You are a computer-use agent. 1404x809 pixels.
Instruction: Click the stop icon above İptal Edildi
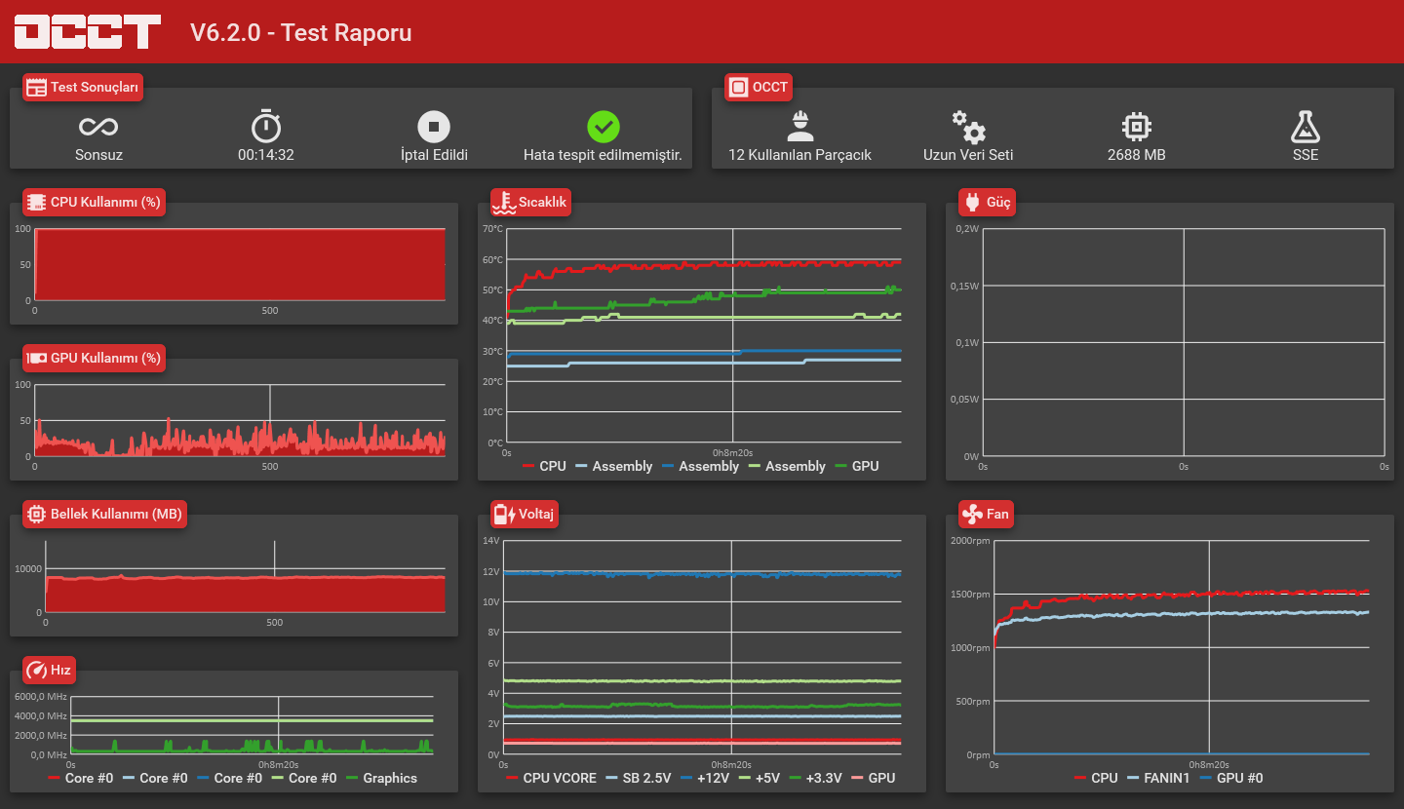[x=434, y=127]
